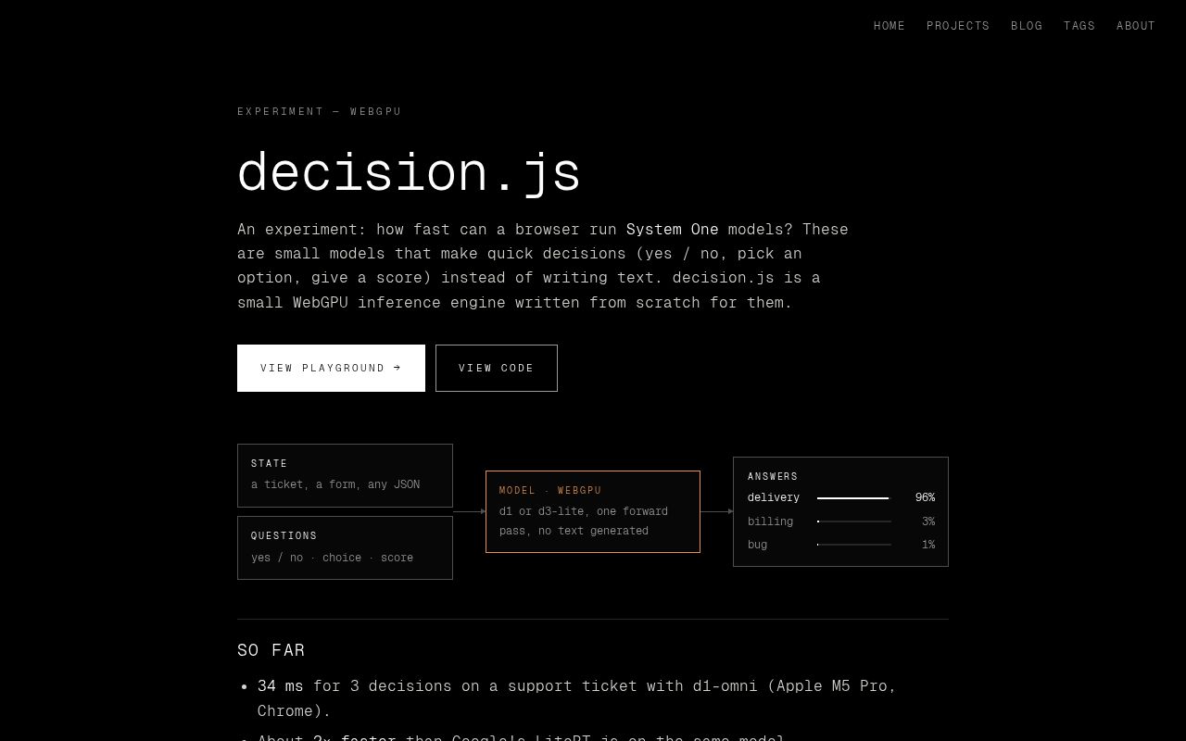Screen dimensions: 1186x741
Task: Go to the Projects page
Action: click(x=958, y=26)
